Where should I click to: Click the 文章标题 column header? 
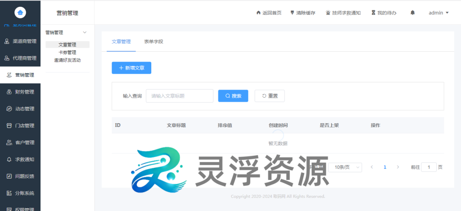coord(176,125)
